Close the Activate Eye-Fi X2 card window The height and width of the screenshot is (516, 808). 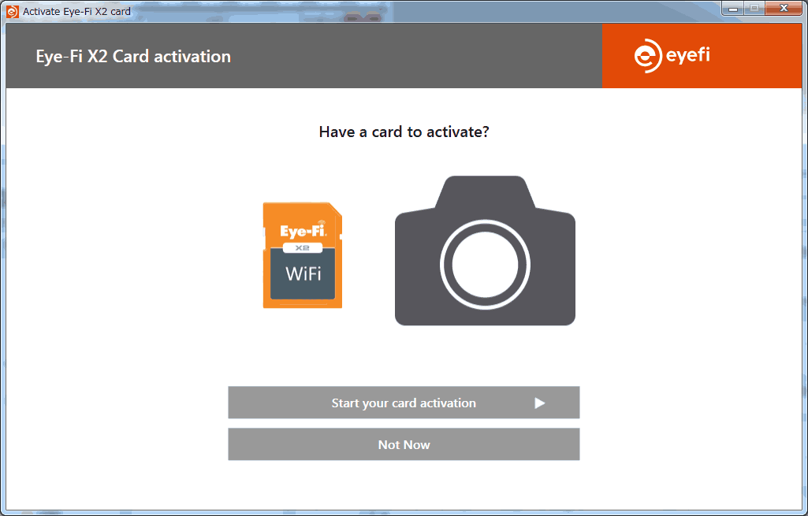784,8
